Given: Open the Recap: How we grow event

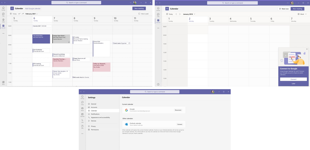Looking at the screenshot, I should [61, 74].
